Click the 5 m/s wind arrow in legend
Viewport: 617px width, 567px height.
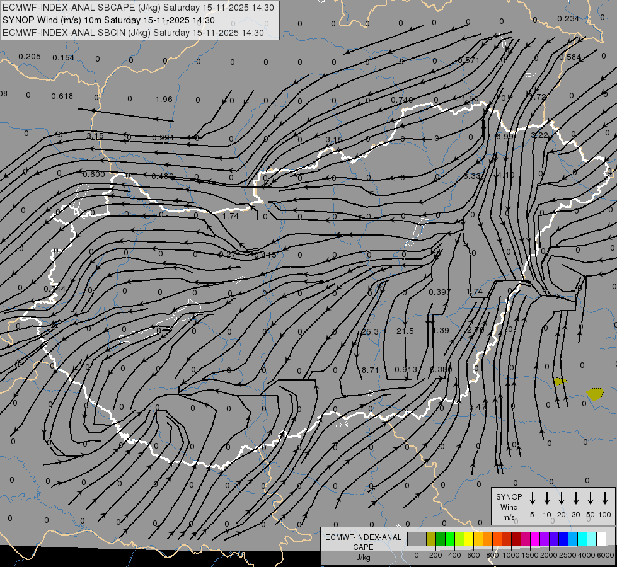(532, 498)
